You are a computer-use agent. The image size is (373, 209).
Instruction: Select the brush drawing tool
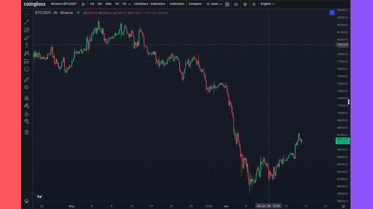tap(26, 38)
